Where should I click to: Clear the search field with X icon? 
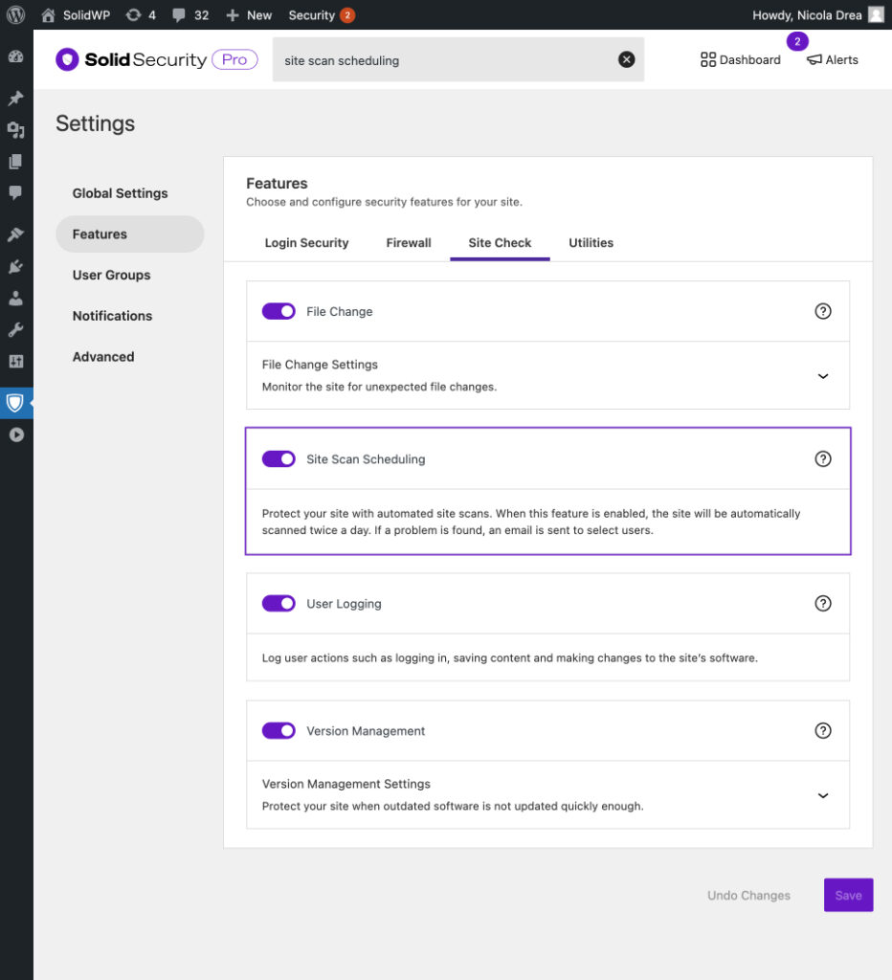[626, 59]
